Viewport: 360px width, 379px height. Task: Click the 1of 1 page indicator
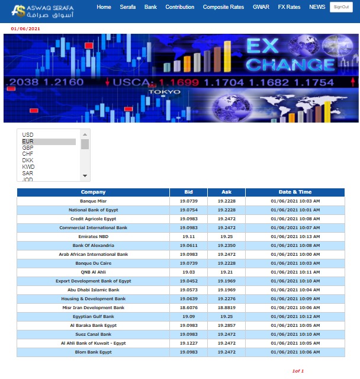pos(298,371)
